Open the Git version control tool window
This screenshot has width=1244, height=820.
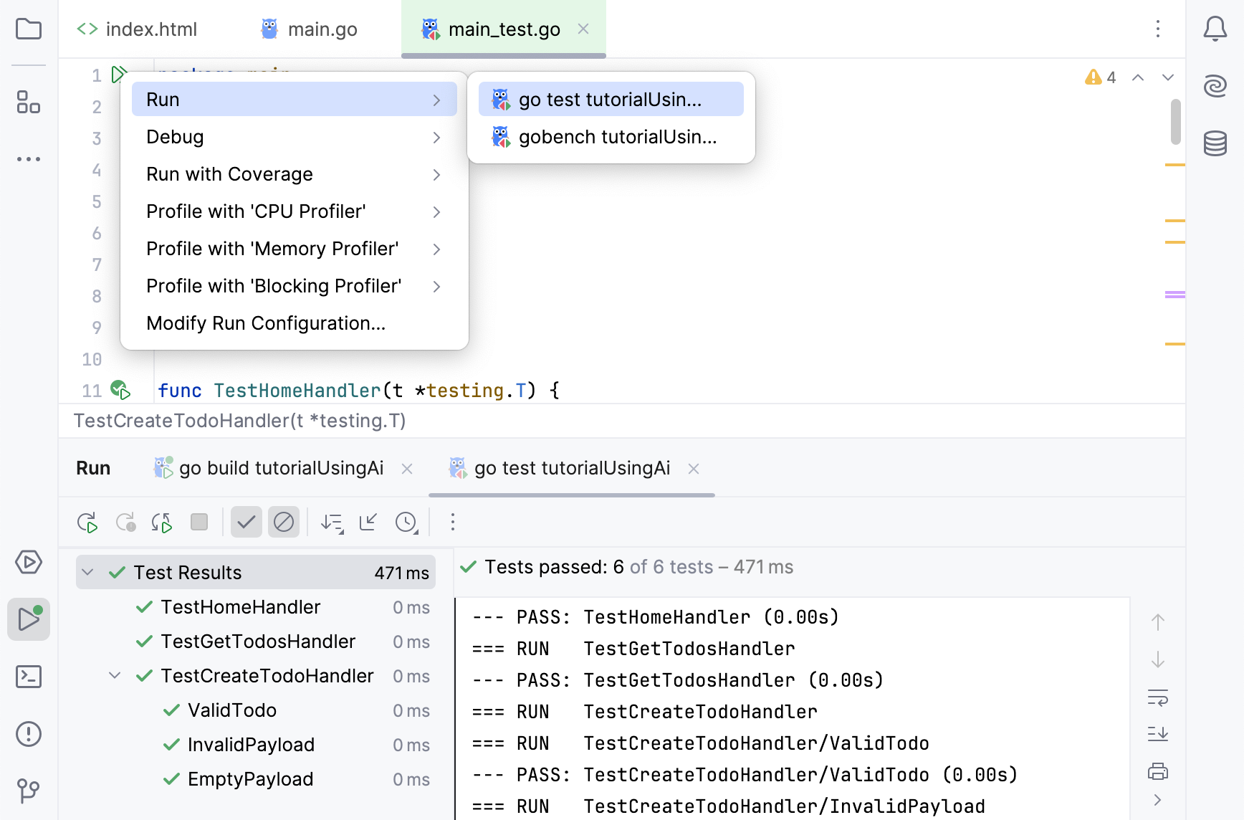pyautogui.click(x=29, y=791)
